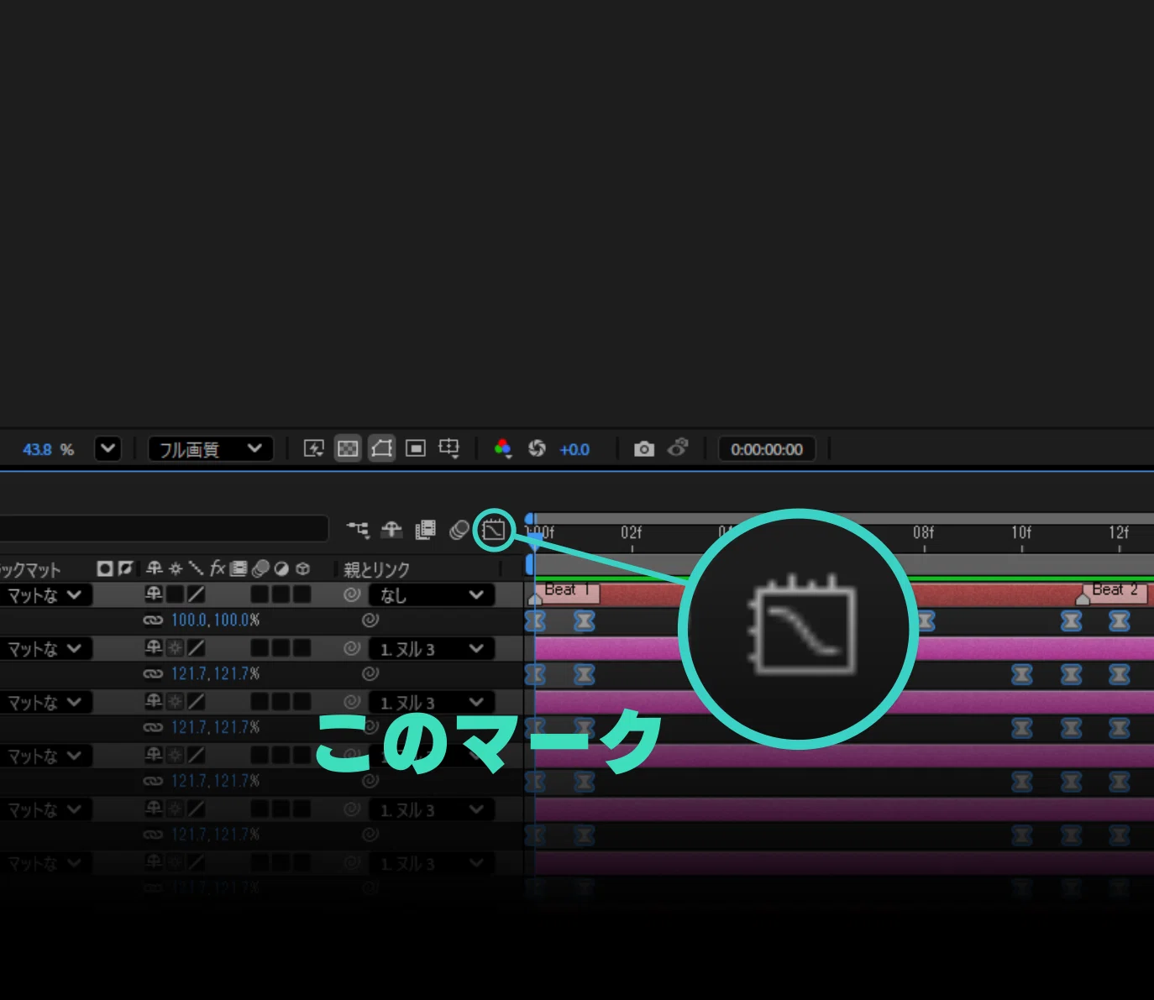The width and height of the screenshot is (1154, 1000).
Task: Open the フル画質 resolution dropdown
Action: tap(210, 449)
